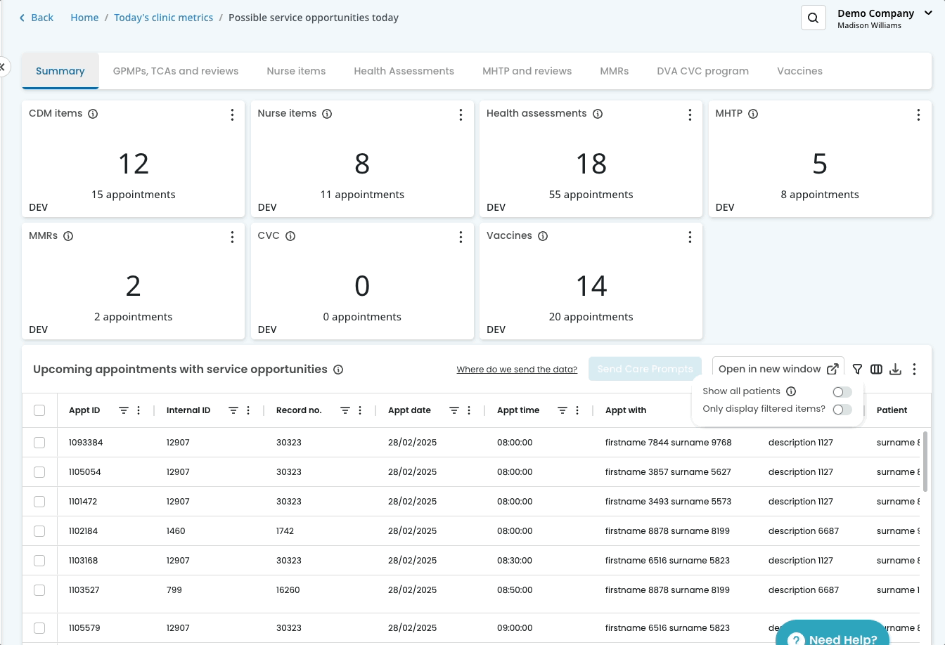This screenshot has height=645, width=945.
Task: Click the Open in new window button
Action: [x=778, y=369]
